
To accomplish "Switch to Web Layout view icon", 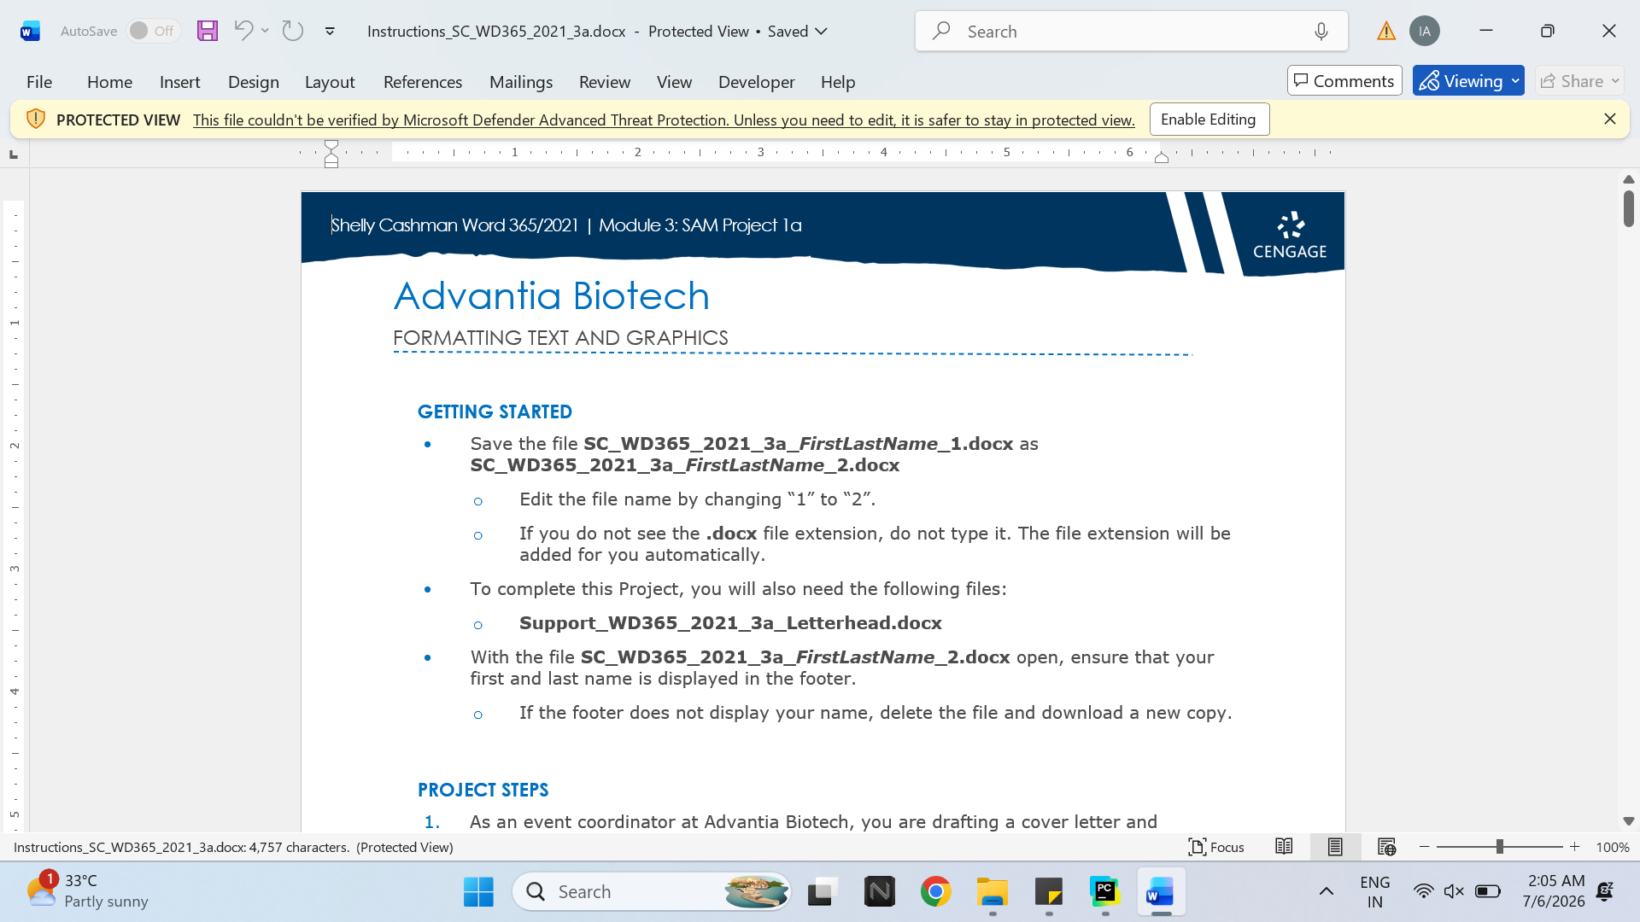I will pyautogui.click(x=1386, y=847).
